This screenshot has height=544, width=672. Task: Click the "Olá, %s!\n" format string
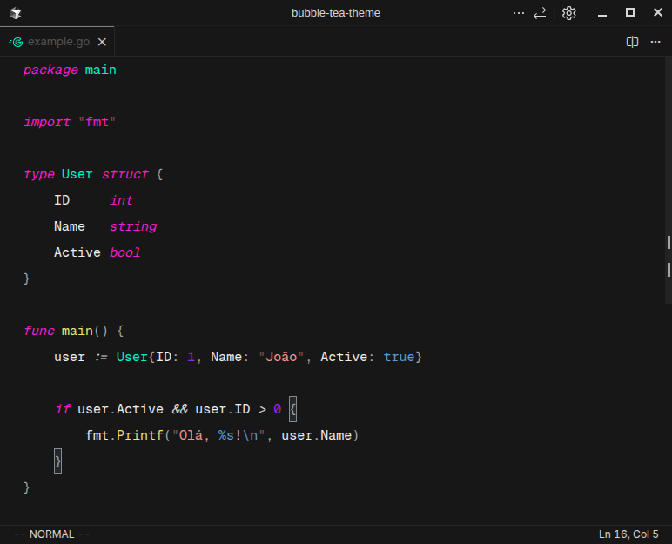[218, 435]
